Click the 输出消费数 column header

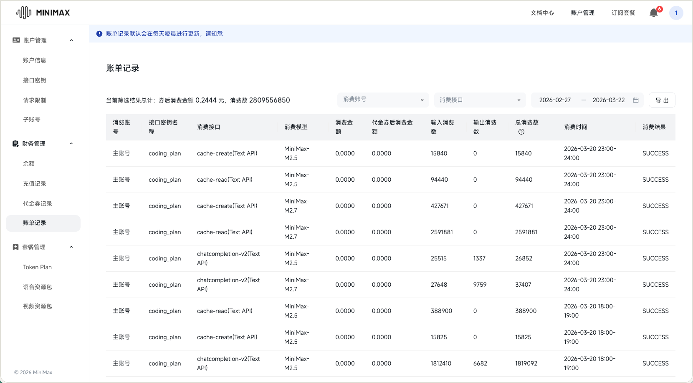click(485, 127)
